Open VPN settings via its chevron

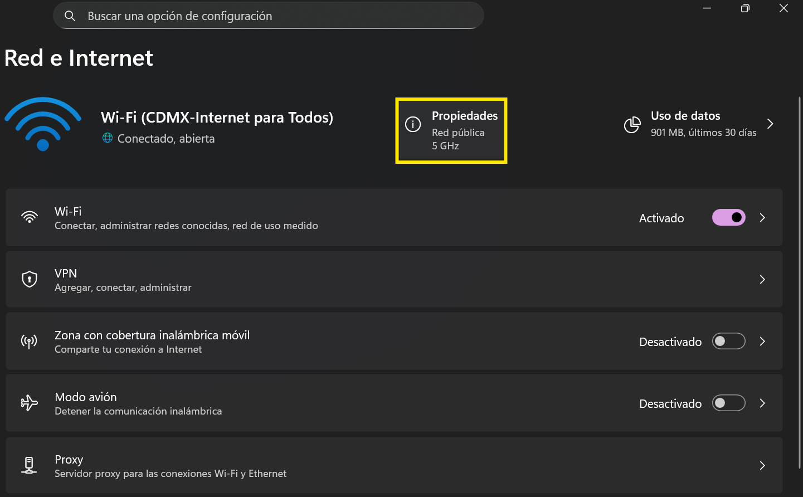(x=762, y=279)
